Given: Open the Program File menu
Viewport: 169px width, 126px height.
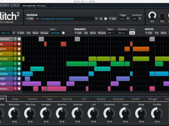Looking at the screenshot, I should pos(30,19).
